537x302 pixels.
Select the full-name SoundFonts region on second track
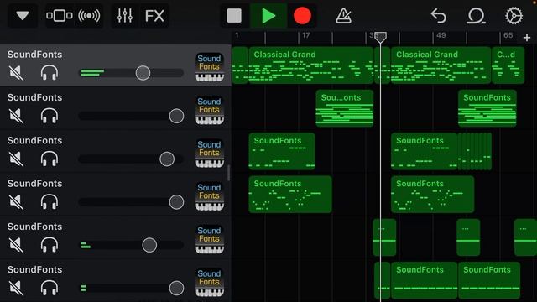tap(487, 108)
